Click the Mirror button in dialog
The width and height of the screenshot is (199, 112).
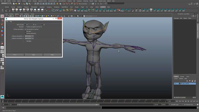[15, 55]
